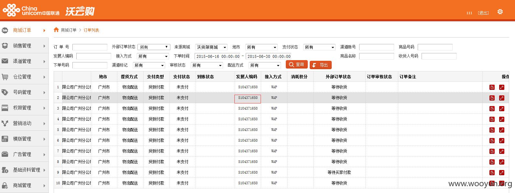Click edit pencil icon for row 9
Viewport: 515px width, 193px height.
point(502,173)
